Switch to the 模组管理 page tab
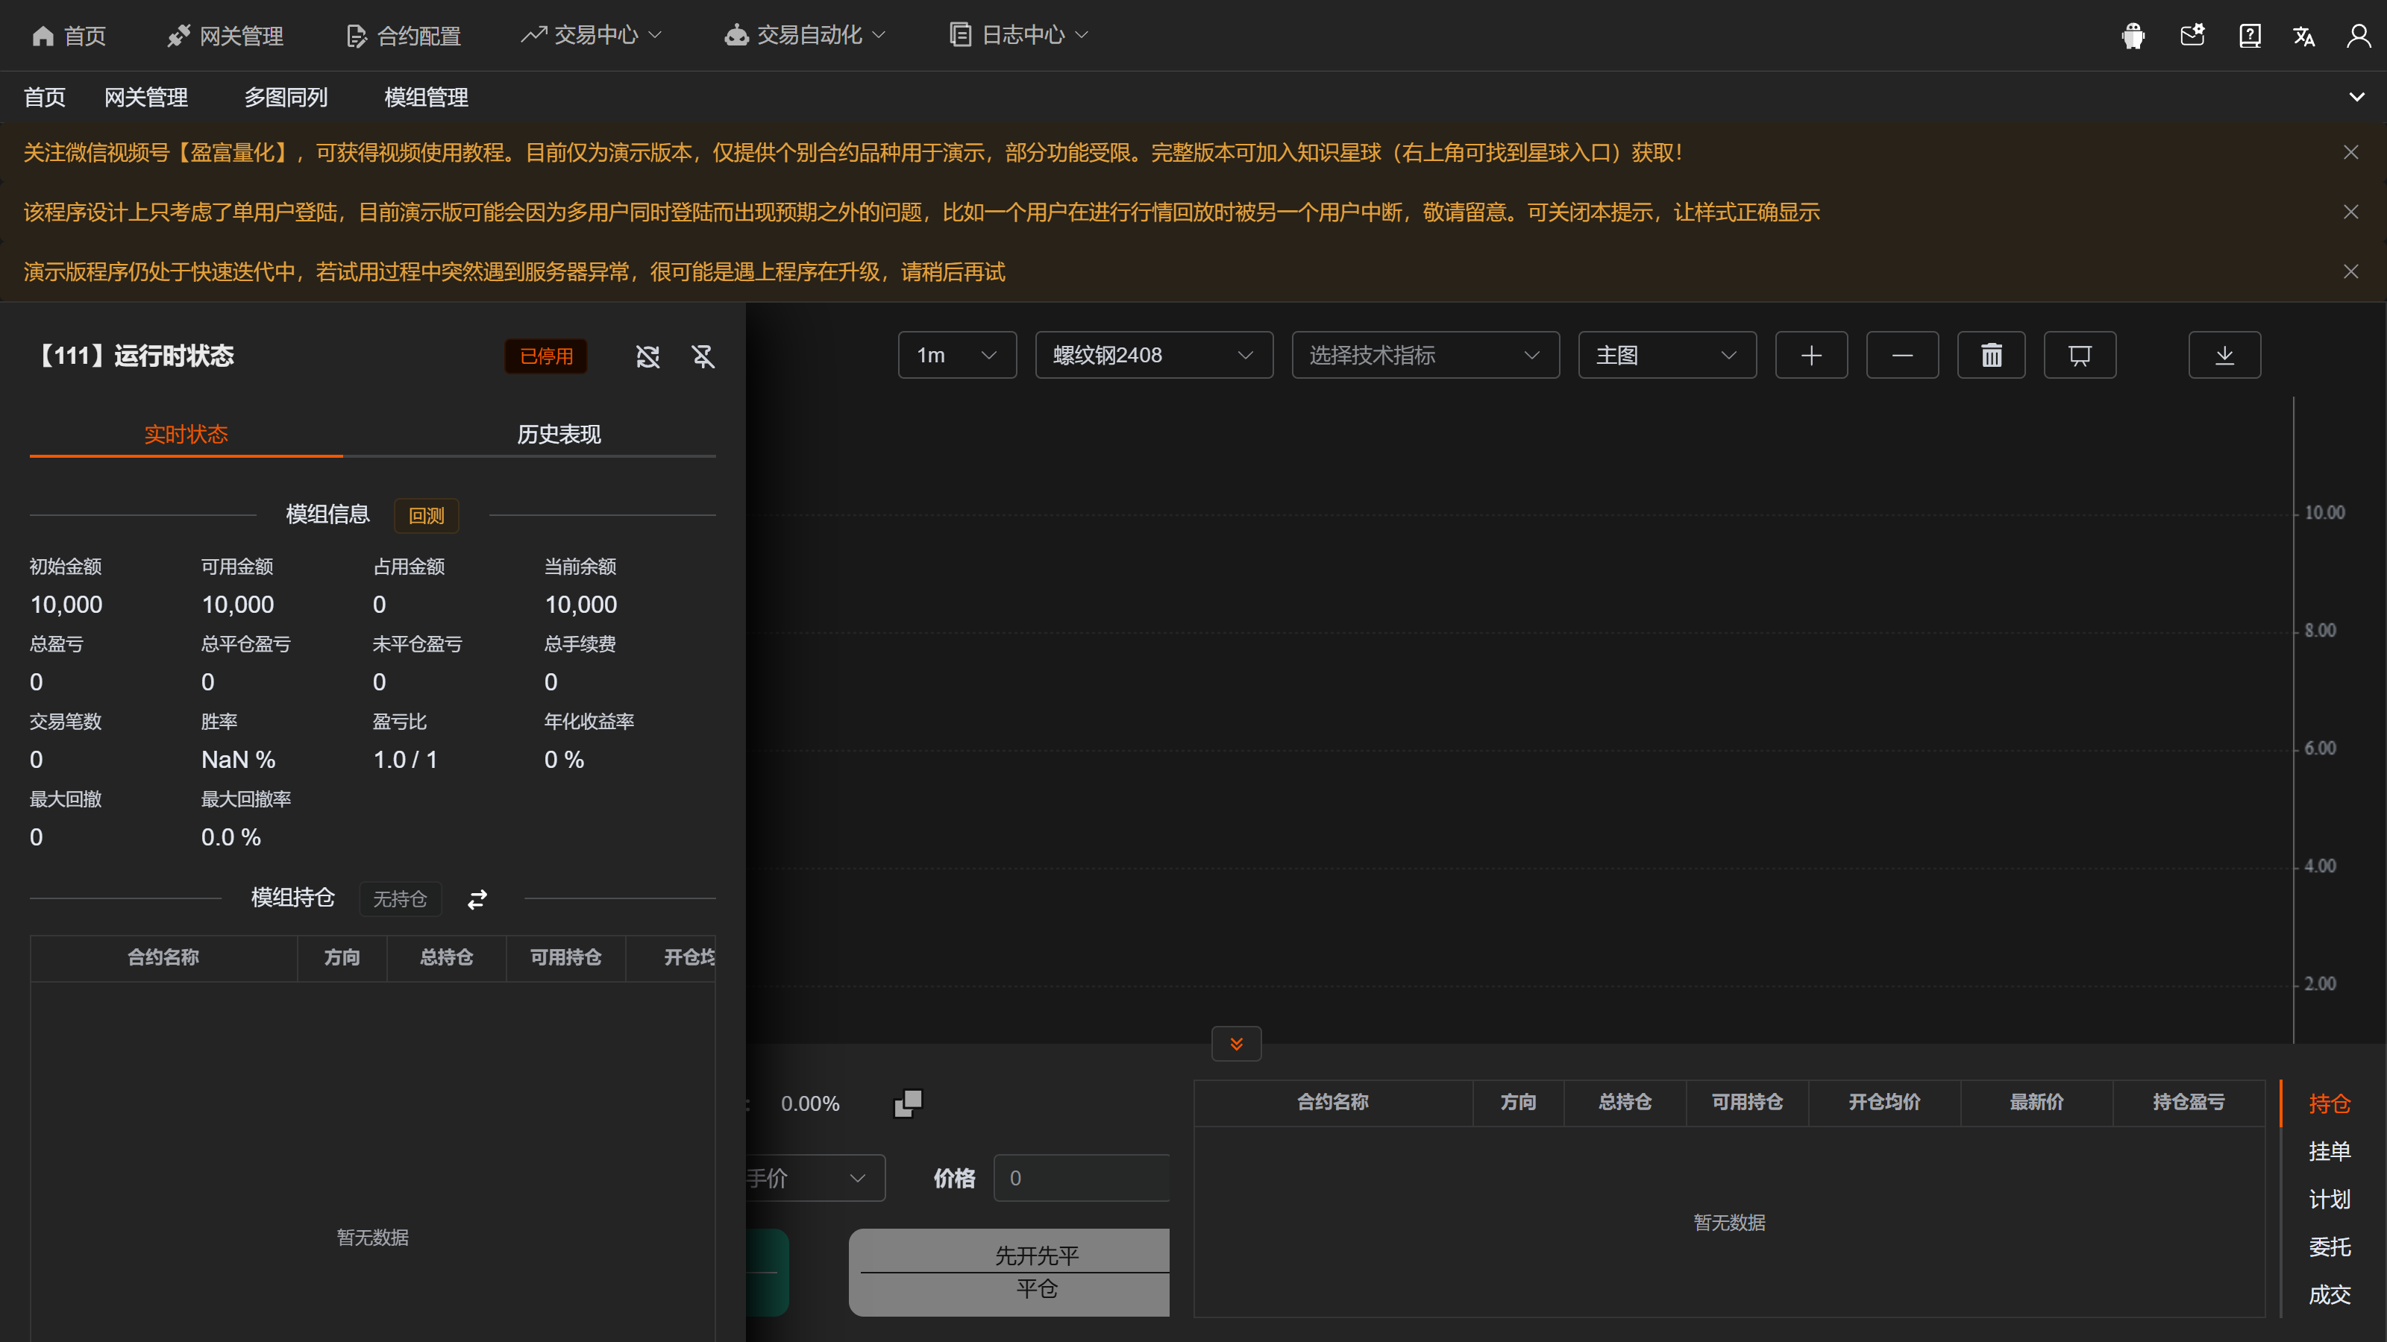 [x=426, y=97]
